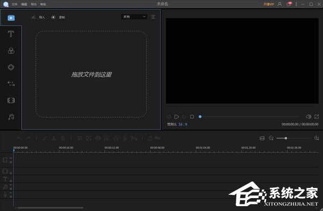
Task: Toggle lock on the text track
Action: point(11,181)
